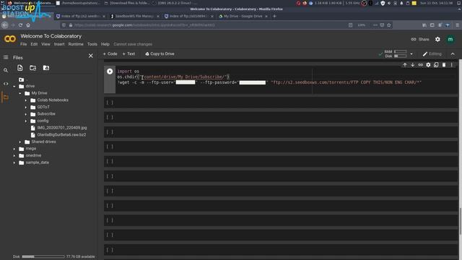Open code snippets icon in sidebar

(x=6, y=84)
